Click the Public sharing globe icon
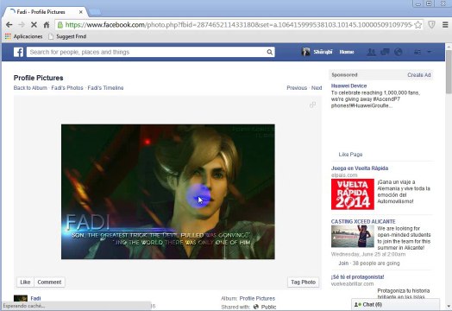The width and height of the screenshot is (452, 311). (256, 307)
